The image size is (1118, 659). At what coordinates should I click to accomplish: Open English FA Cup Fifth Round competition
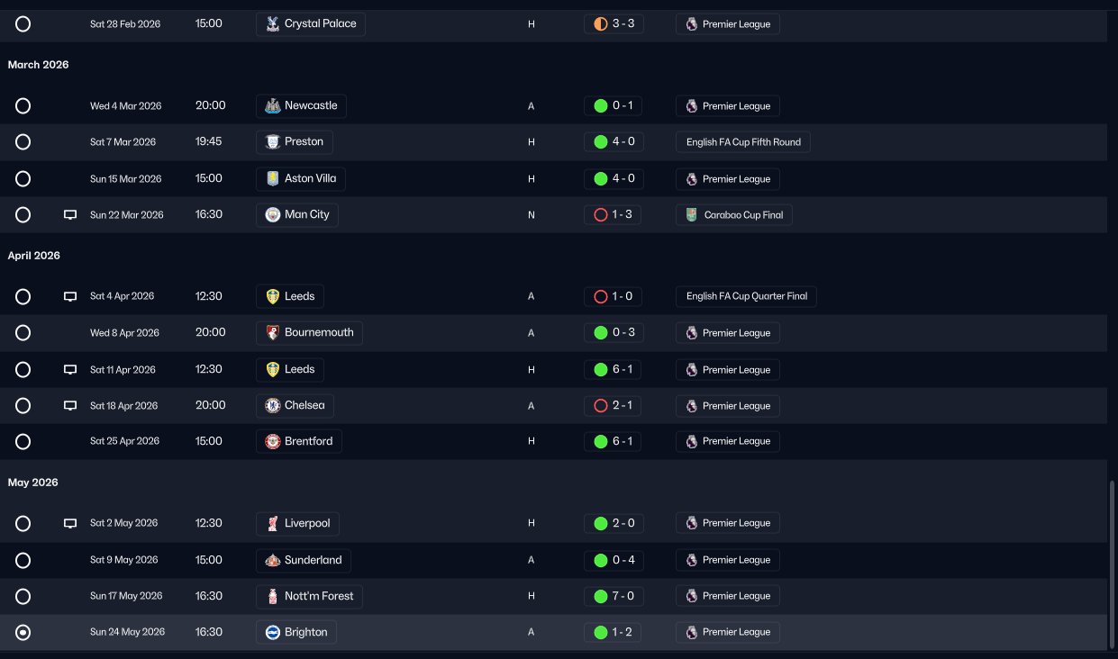743,142
